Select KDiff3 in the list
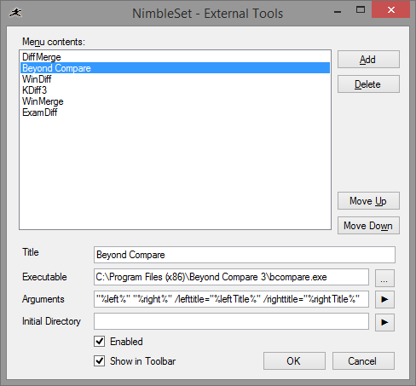 click(x=175, y=90)
